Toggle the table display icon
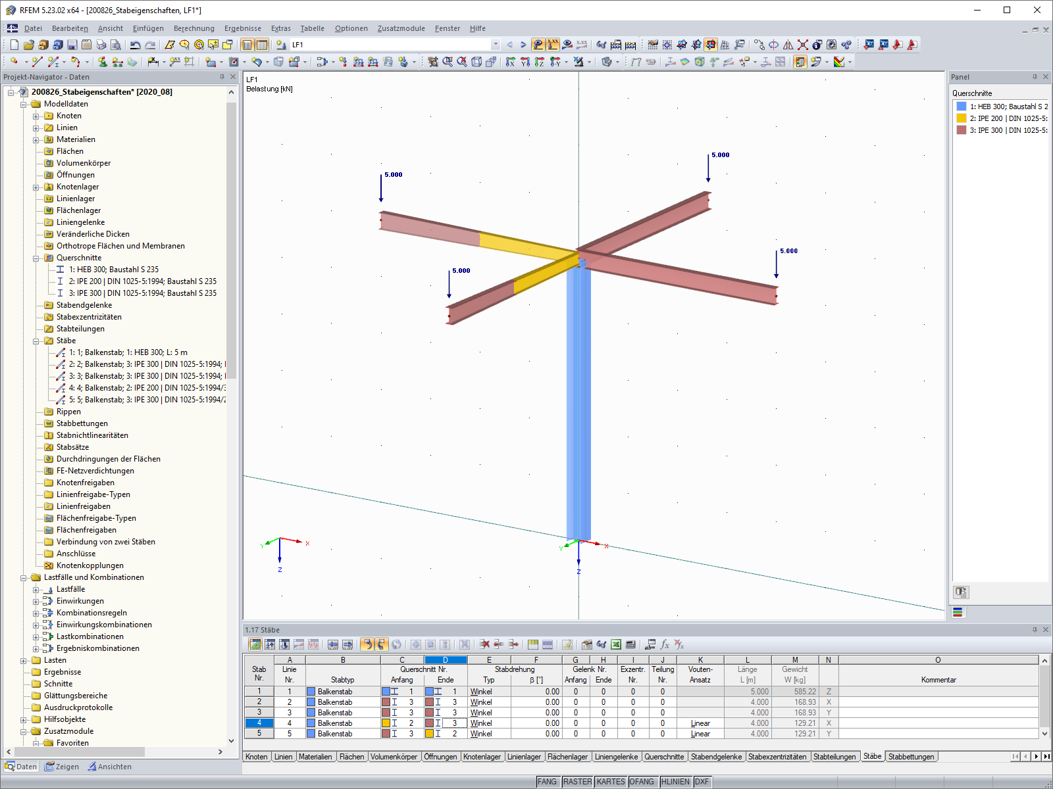 point(262,45)
